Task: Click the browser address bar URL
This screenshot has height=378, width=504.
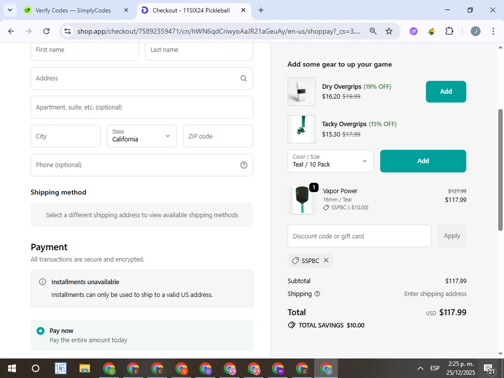Action: (x=219, y=31)
